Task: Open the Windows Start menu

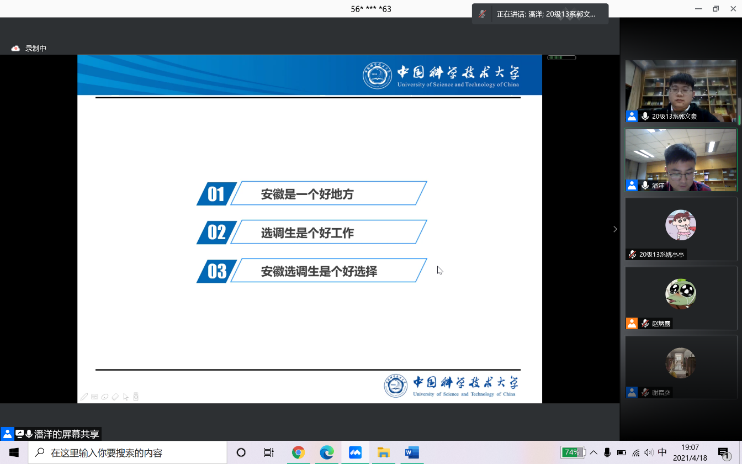Action: 14,452
